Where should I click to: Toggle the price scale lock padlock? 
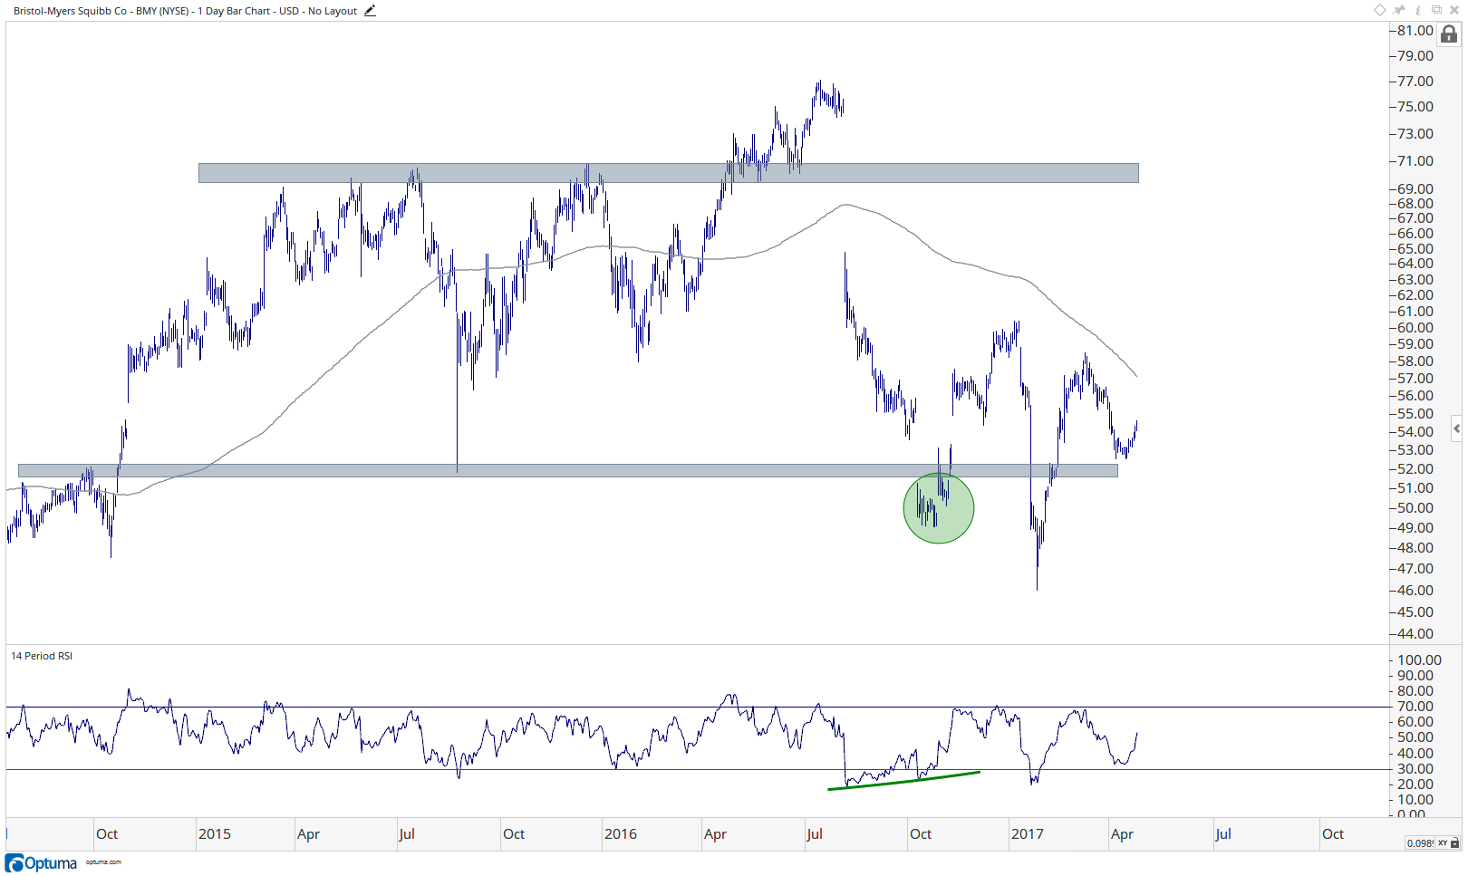pos(1449,34)
